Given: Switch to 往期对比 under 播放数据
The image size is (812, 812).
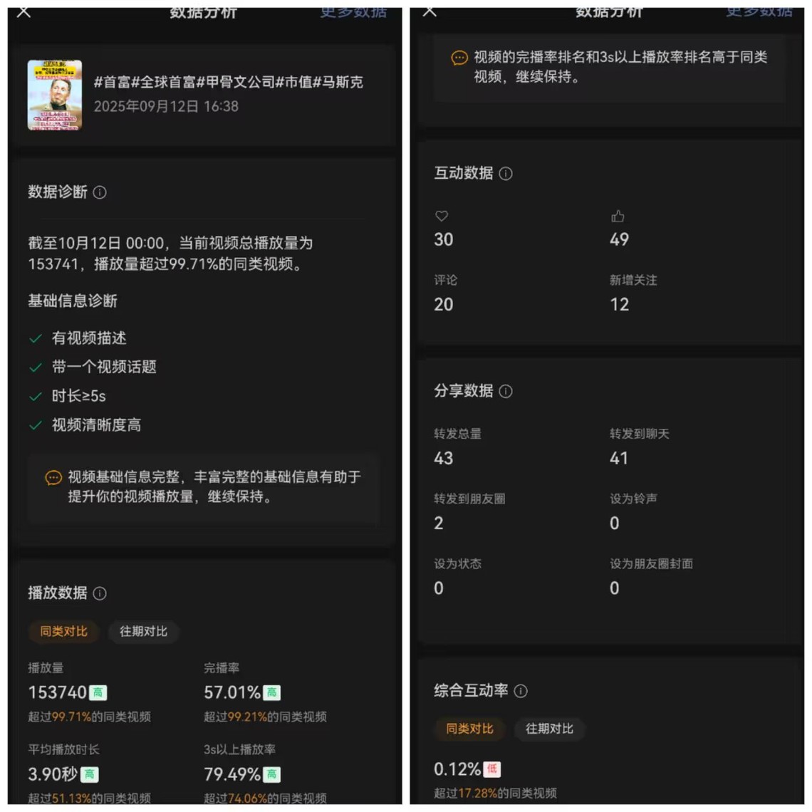Looking at the screenshot, I should (143, 632).
